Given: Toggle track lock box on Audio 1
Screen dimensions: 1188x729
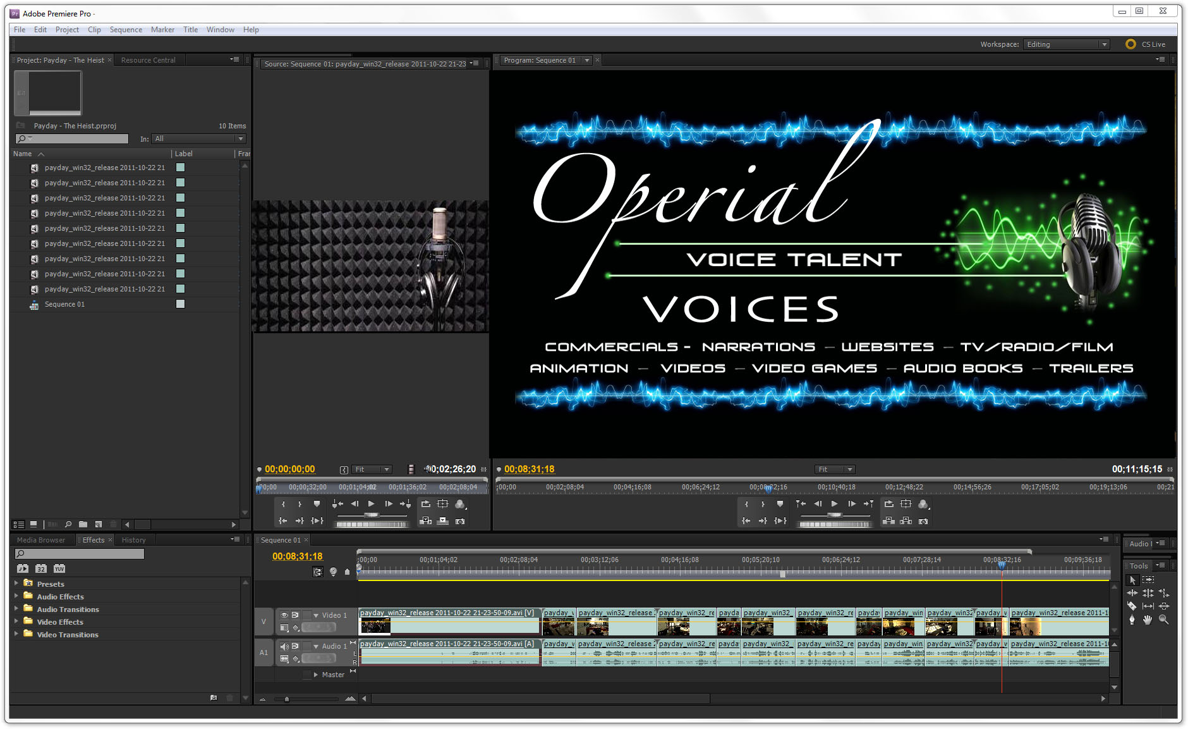Looking at the screenshot, I should point(307,646).
